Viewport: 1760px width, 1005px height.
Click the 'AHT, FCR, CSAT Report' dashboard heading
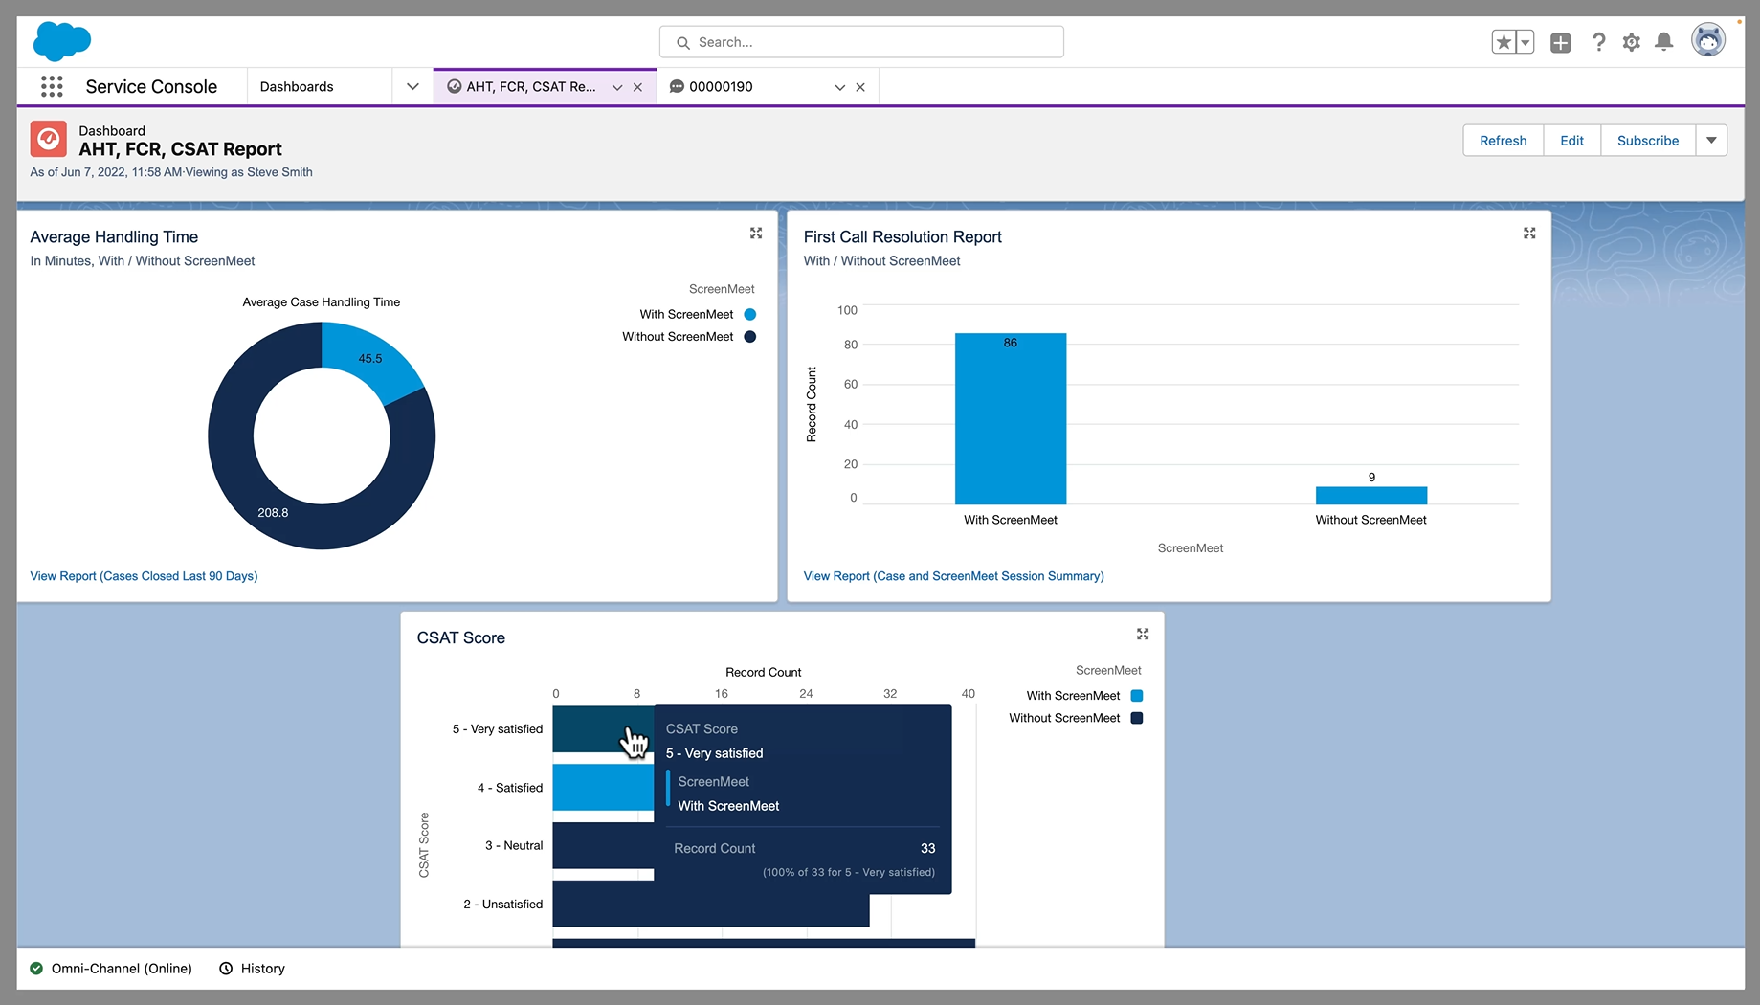click(x=180, y=149)
